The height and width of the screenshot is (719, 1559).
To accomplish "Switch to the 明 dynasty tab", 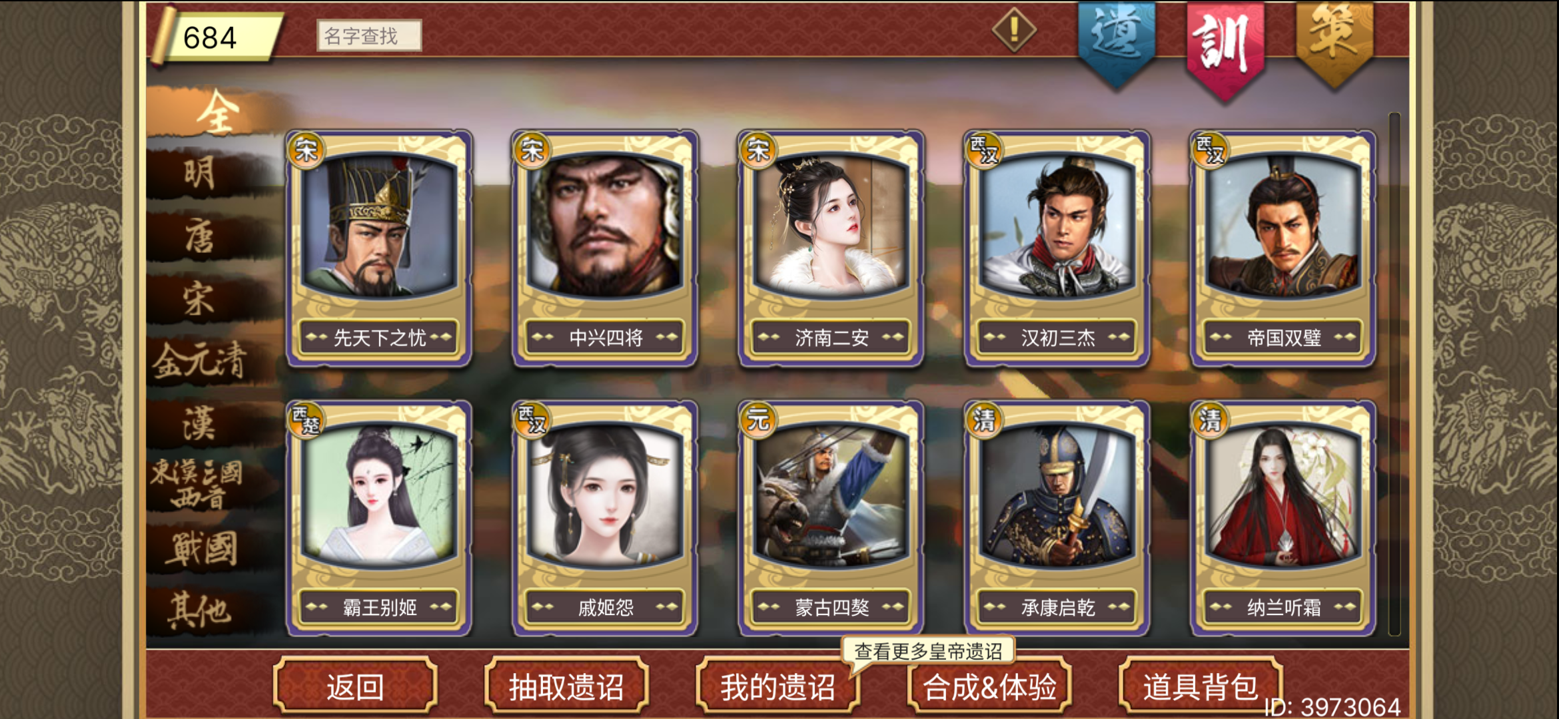I will (x=200, y=173).
